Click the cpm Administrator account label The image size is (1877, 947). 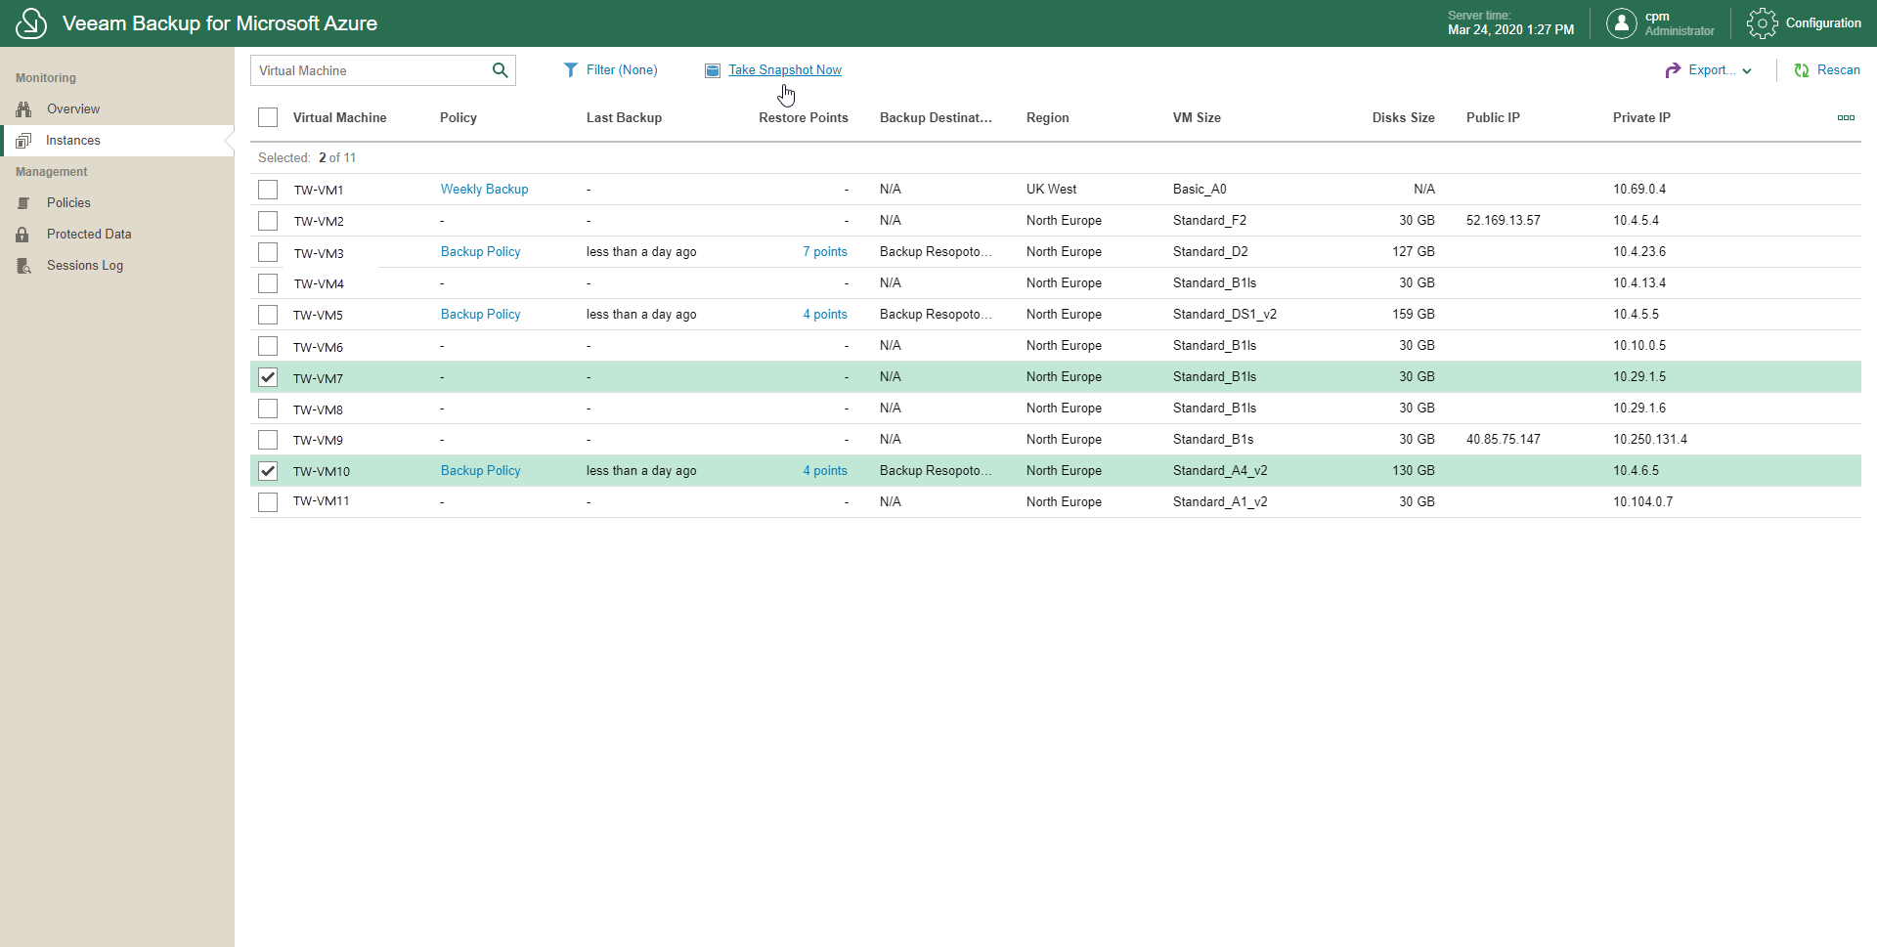1679,23
